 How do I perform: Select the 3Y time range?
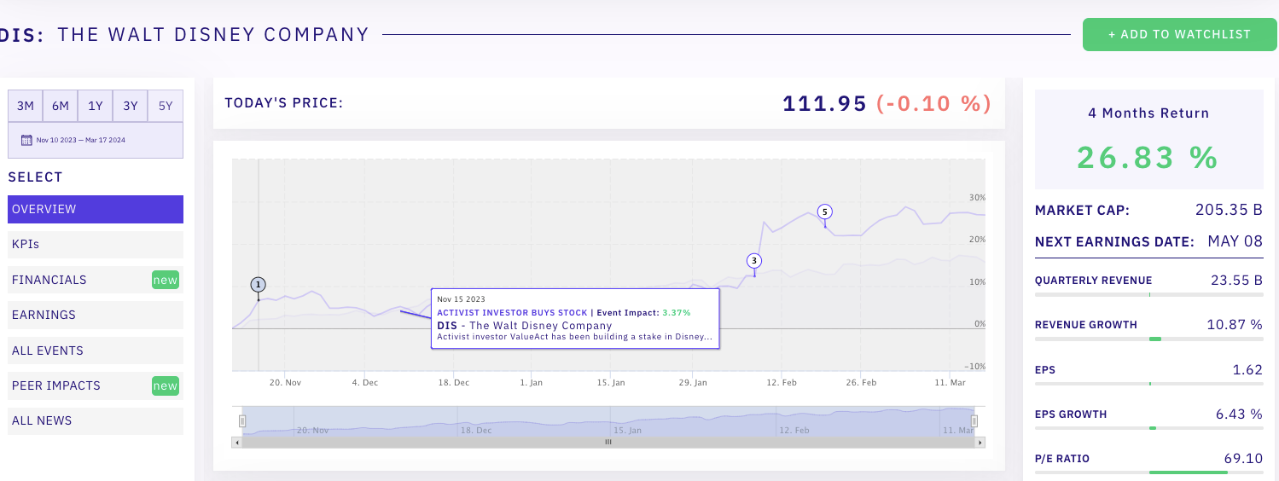coord(131,106)
